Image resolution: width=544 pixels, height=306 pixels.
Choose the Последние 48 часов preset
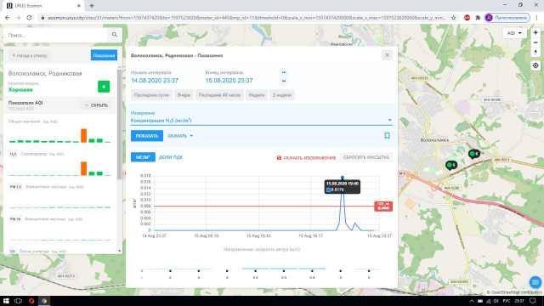(x=219, y=95)
